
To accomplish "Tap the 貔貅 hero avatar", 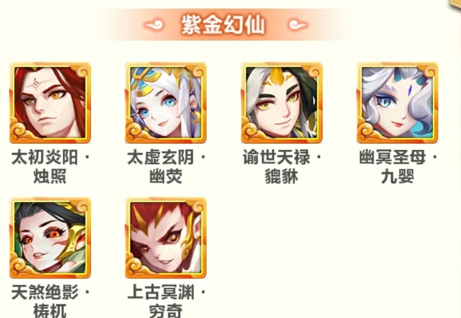I will click(281, 102).
